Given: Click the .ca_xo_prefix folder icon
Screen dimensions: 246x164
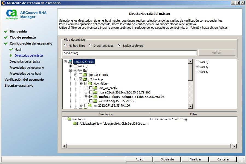Looking at the screenshot, I should [x=95, y=88].
